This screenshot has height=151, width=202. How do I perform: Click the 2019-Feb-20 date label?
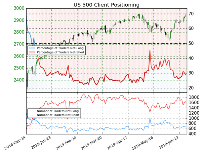(67, 143)
